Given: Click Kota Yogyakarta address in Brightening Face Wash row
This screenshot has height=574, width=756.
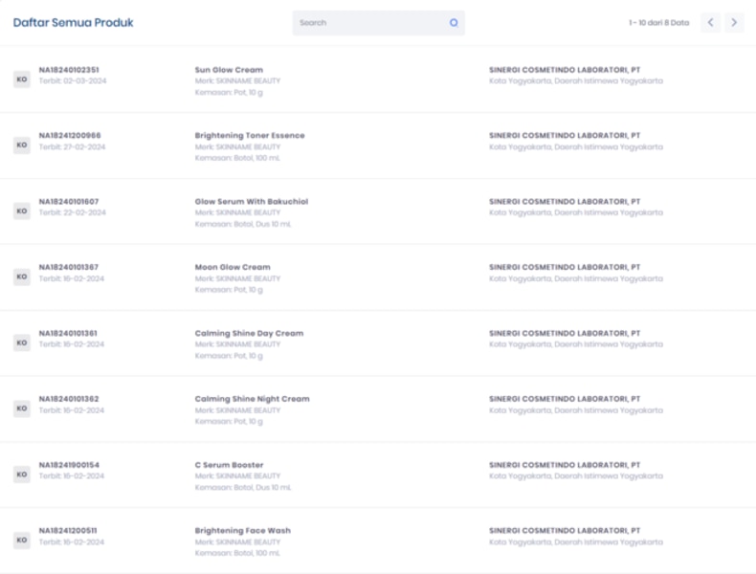Looking at the screenshot, I should click(576, 542).
